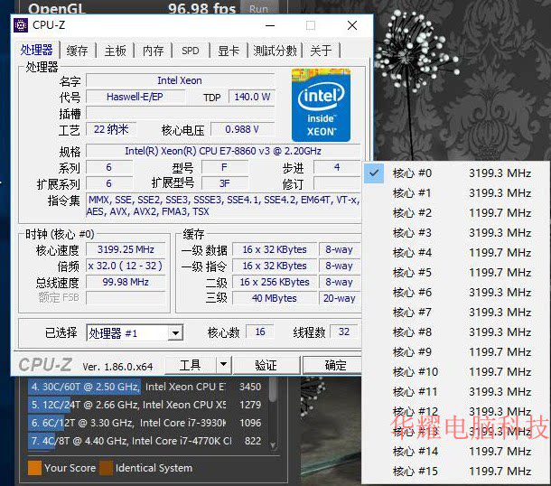Select 核心 #3 in the core menu
The image size is (551, 486).
pos(456,233)
